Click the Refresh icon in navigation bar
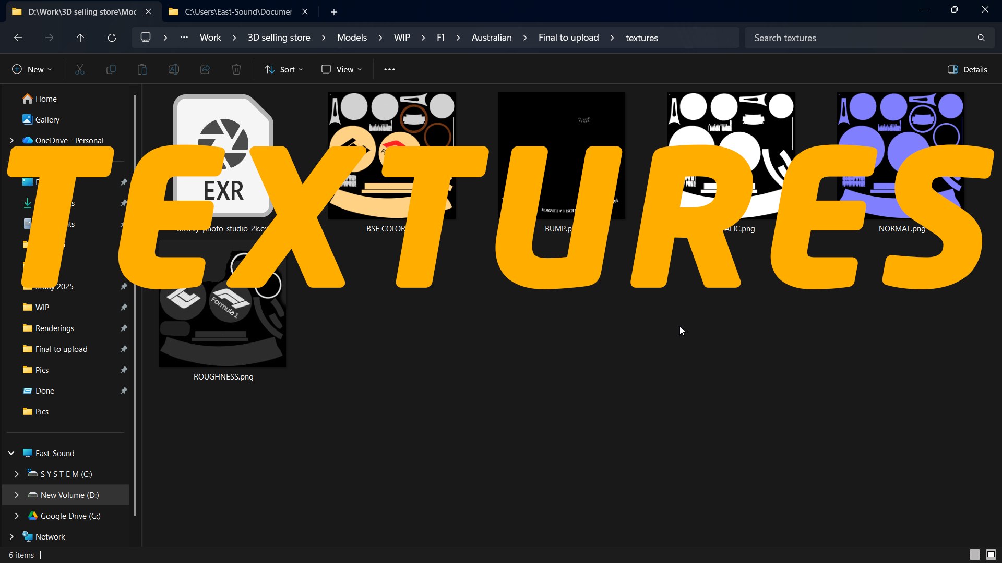 click(x=112, y=38)
